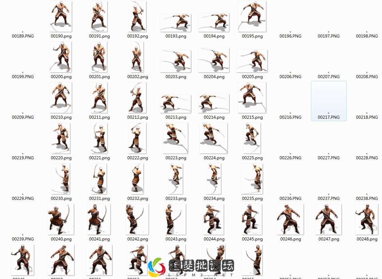Select the 00245.png thumbnail
The image size is (382, 279).
coord(252,219)
